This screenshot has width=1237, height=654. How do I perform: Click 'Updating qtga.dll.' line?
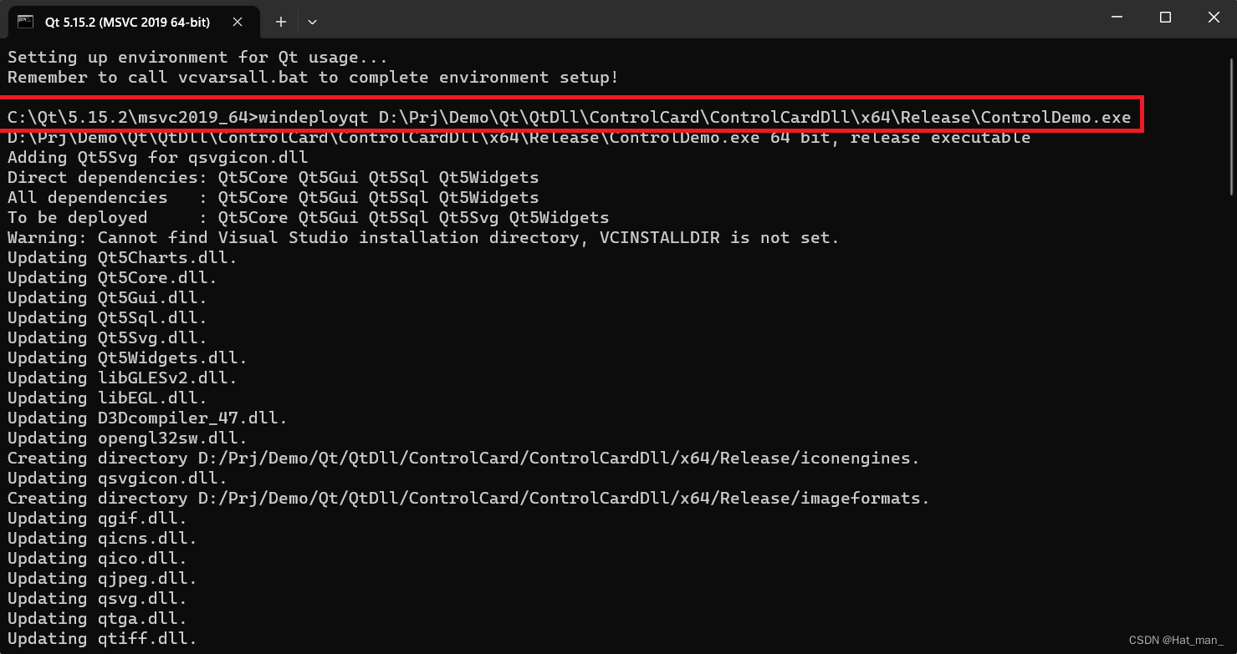(x=98, y=619)
